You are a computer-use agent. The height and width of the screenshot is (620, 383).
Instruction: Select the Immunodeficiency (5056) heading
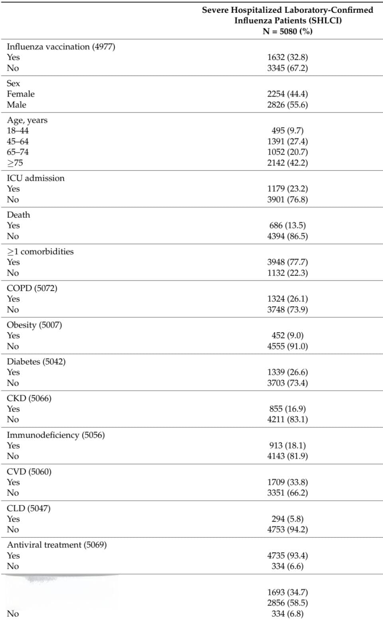56,435
